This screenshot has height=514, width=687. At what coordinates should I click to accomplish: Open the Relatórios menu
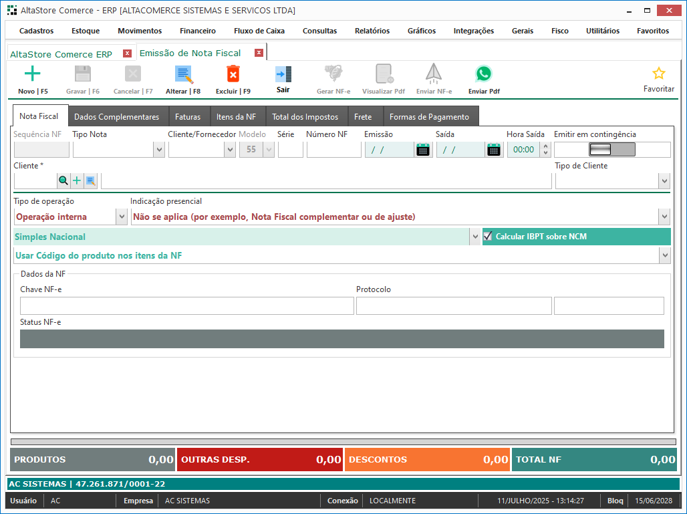point(372,31)
